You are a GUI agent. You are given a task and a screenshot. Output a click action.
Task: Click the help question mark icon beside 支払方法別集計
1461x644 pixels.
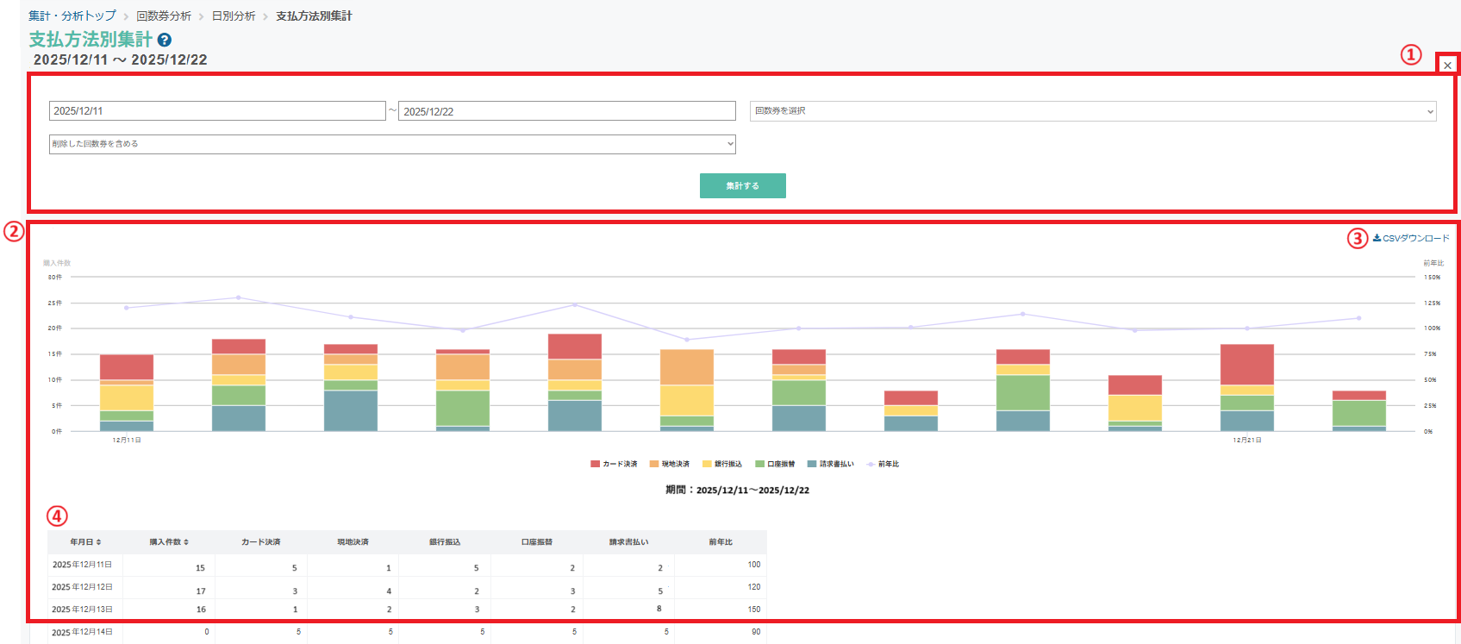[x=165, y=40]
